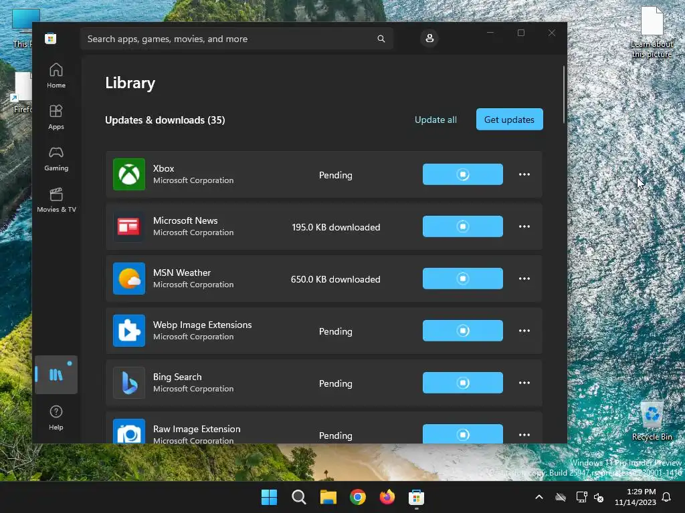The image size is (685, 513).
Task: Focus the Search apps, games, movies field
Action: coord(236,39)
